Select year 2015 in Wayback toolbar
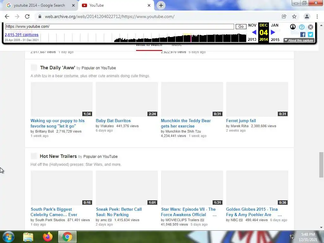Screen dimensions: 324x243 pyautogui.click(x=275, y=40)
